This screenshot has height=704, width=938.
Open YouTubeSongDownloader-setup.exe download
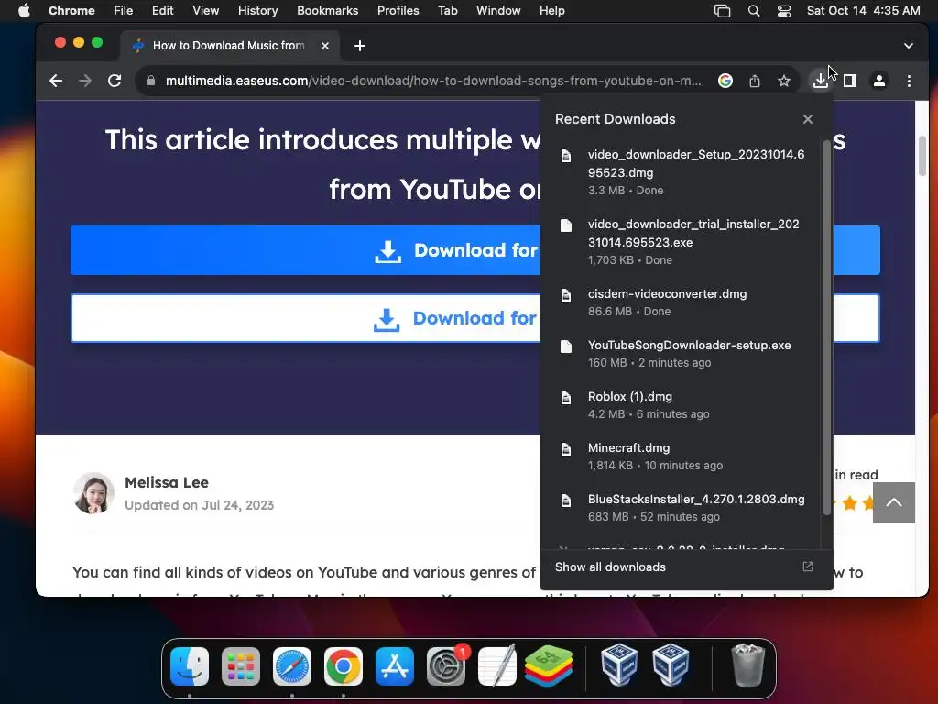point(682,354)
